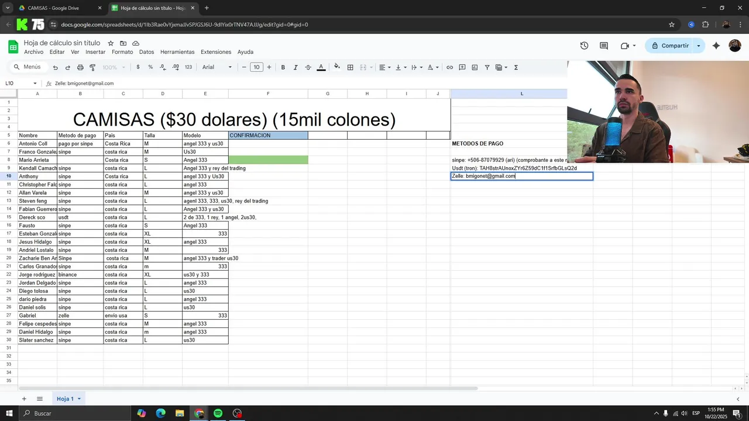Click the print icon
Image resolution: width=749 pixels, height=421 pixels.
(x=80, y=67)
